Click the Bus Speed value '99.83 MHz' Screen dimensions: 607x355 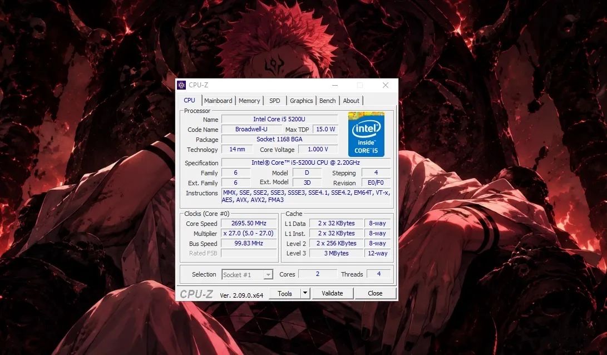[x=249, y=244]
